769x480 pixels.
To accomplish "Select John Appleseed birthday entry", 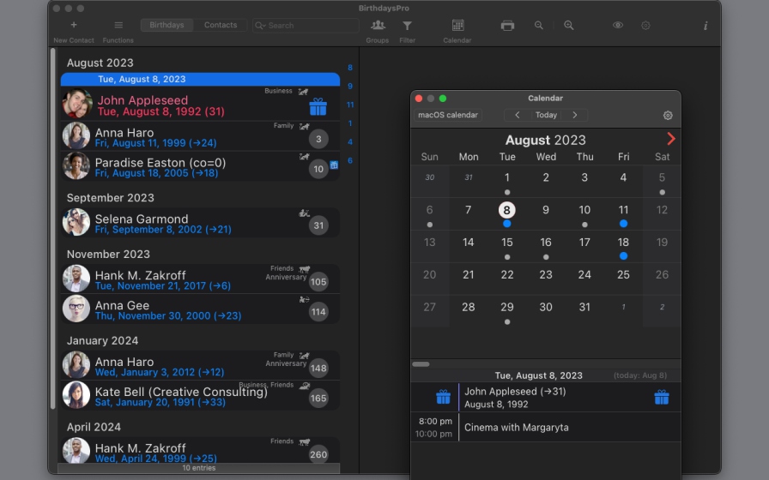I will click(200, 105).
